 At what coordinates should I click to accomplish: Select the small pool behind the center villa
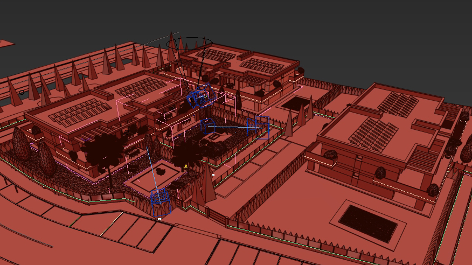click(295, 103)
